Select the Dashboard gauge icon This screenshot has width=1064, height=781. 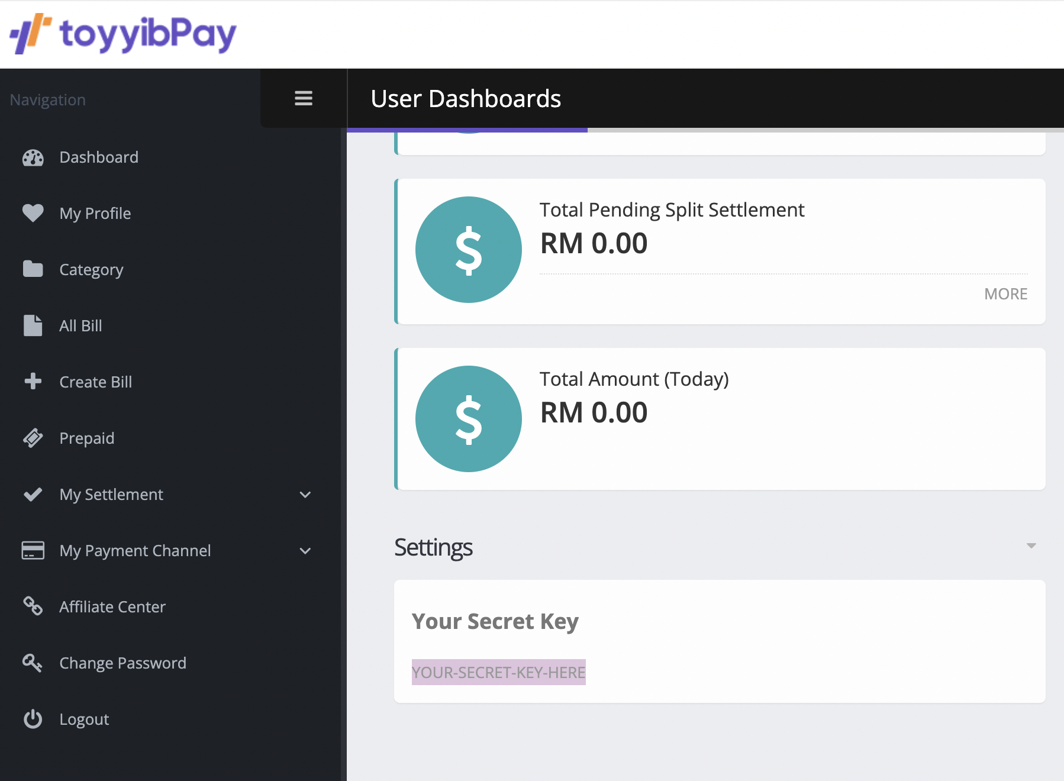tap(33, 157)
